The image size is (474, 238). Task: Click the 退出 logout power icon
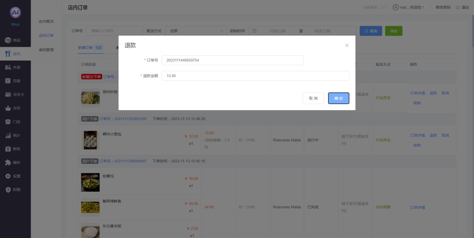click(x=458, y=7)
